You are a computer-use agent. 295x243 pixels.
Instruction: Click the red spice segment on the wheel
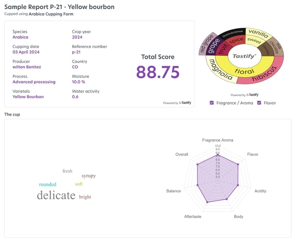236,40
